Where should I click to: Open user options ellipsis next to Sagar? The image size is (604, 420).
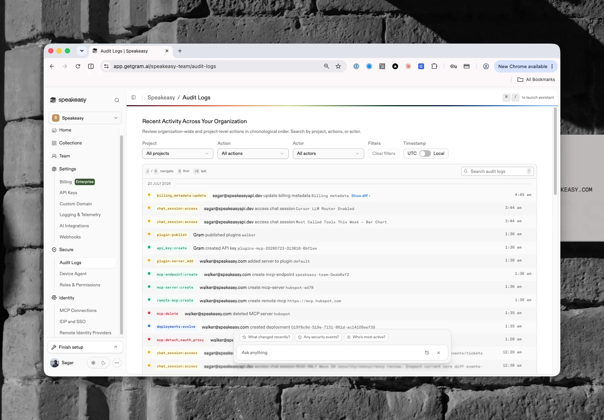(117, 363)
